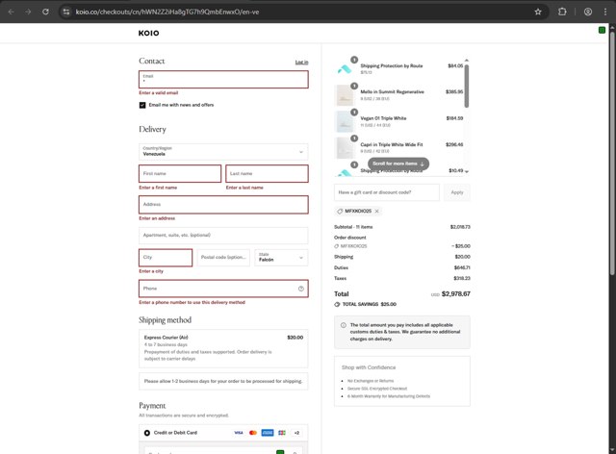Click the green extension icon at top right
616x454 pixels.
[602, 30]
